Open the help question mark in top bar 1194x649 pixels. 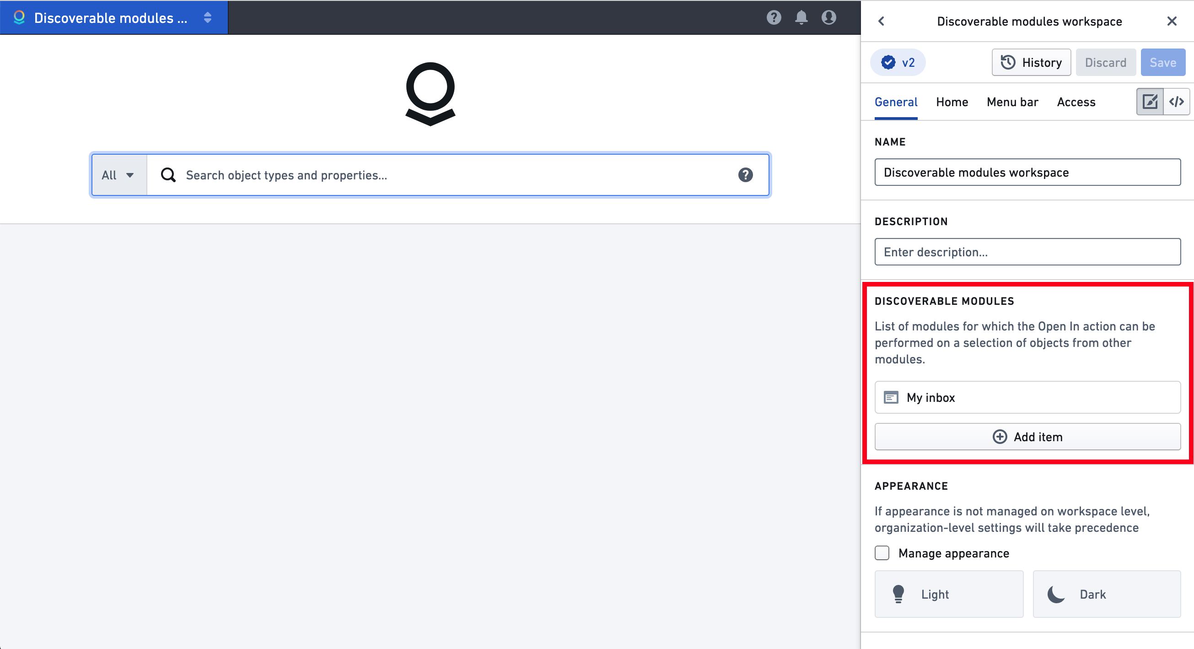(774, 17)
